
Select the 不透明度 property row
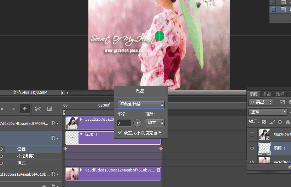(x=31, y=156)
